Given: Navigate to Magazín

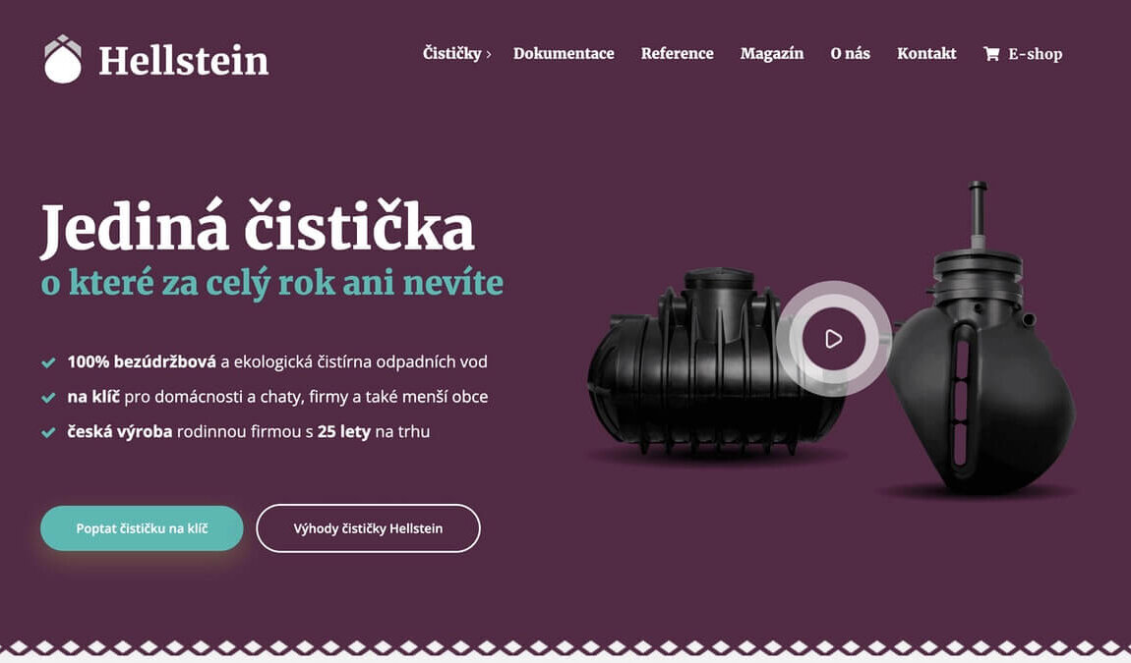Looking at the screenshot, I should (x=771, y=53).
